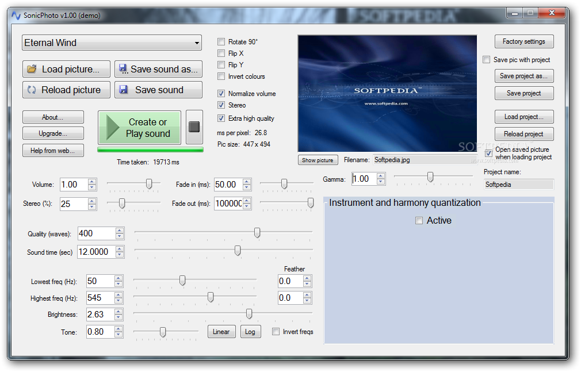Screen dimensions: 581x372
Task: Click the SonicPhoto app icon in title bar
Action: (16, 15)
